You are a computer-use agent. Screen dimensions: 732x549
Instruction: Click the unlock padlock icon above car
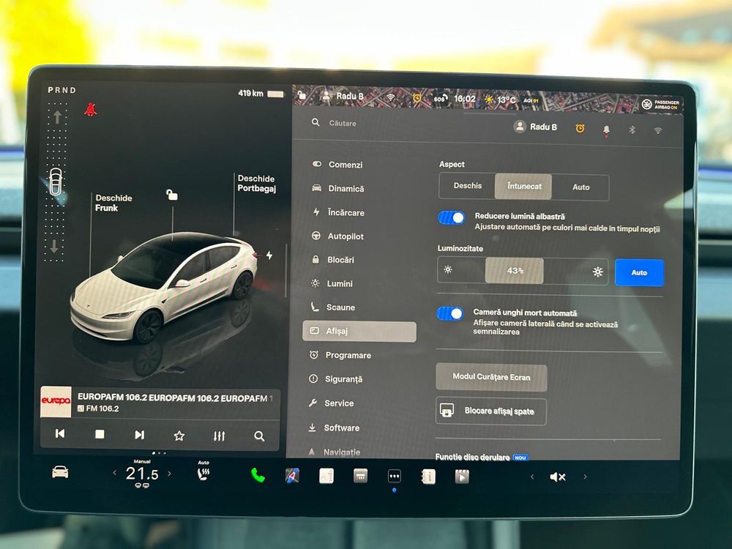click(x=172, y=194)
